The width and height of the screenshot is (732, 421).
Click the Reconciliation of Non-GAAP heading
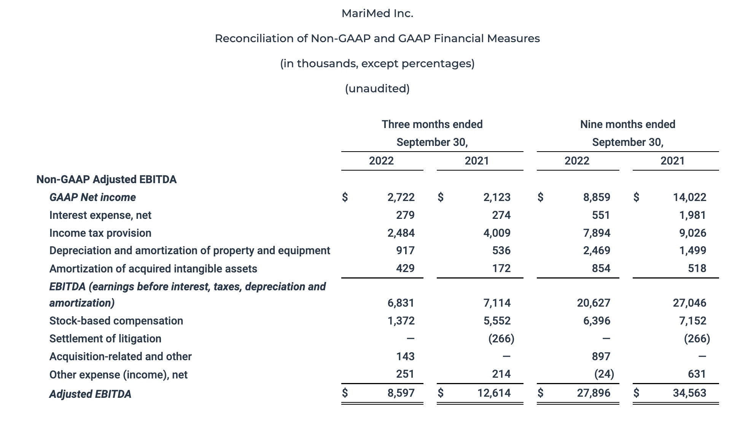pyautogui.click(x=377, y=38)
